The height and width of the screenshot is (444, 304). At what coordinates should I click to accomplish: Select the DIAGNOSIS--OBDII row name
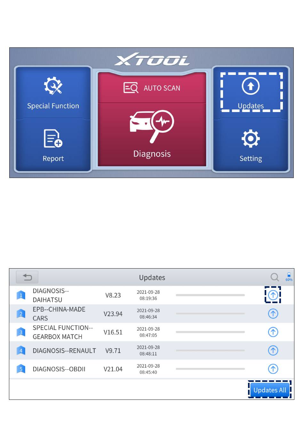coord(59,369)
